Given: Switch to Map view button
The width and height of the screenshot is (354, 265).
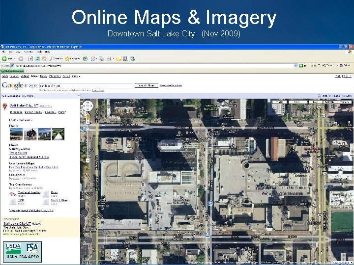Looking at the screenshot, I should click(315, 102).
